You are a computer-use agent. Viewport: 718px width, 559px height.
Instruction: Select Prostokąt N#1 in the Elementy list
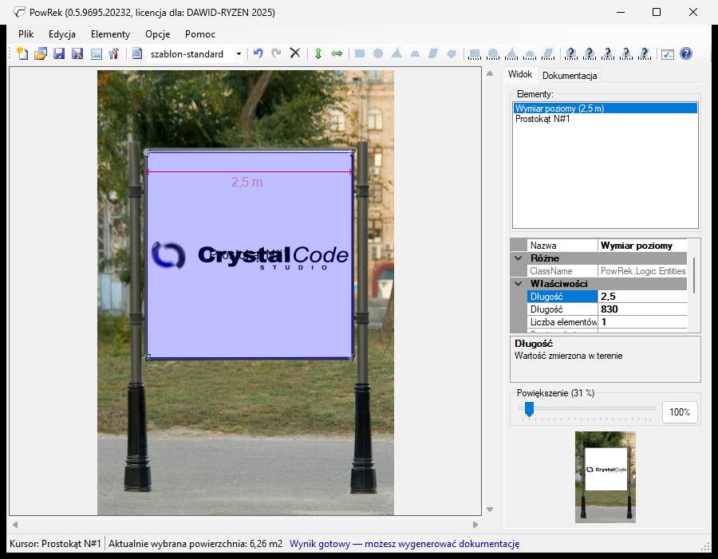(x=606, y=119)
